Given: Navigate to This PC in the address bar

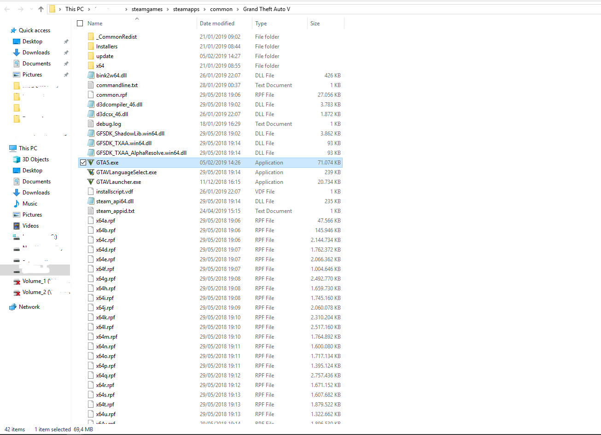Looking at the screenshot, I should 75,9.
